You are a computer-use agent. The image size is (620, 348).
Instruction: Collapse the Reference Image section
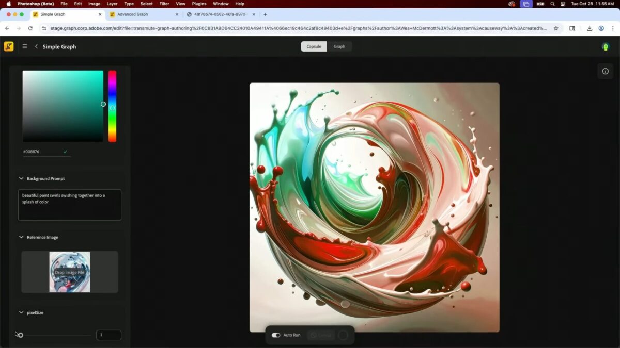click(x=21, y=237)
